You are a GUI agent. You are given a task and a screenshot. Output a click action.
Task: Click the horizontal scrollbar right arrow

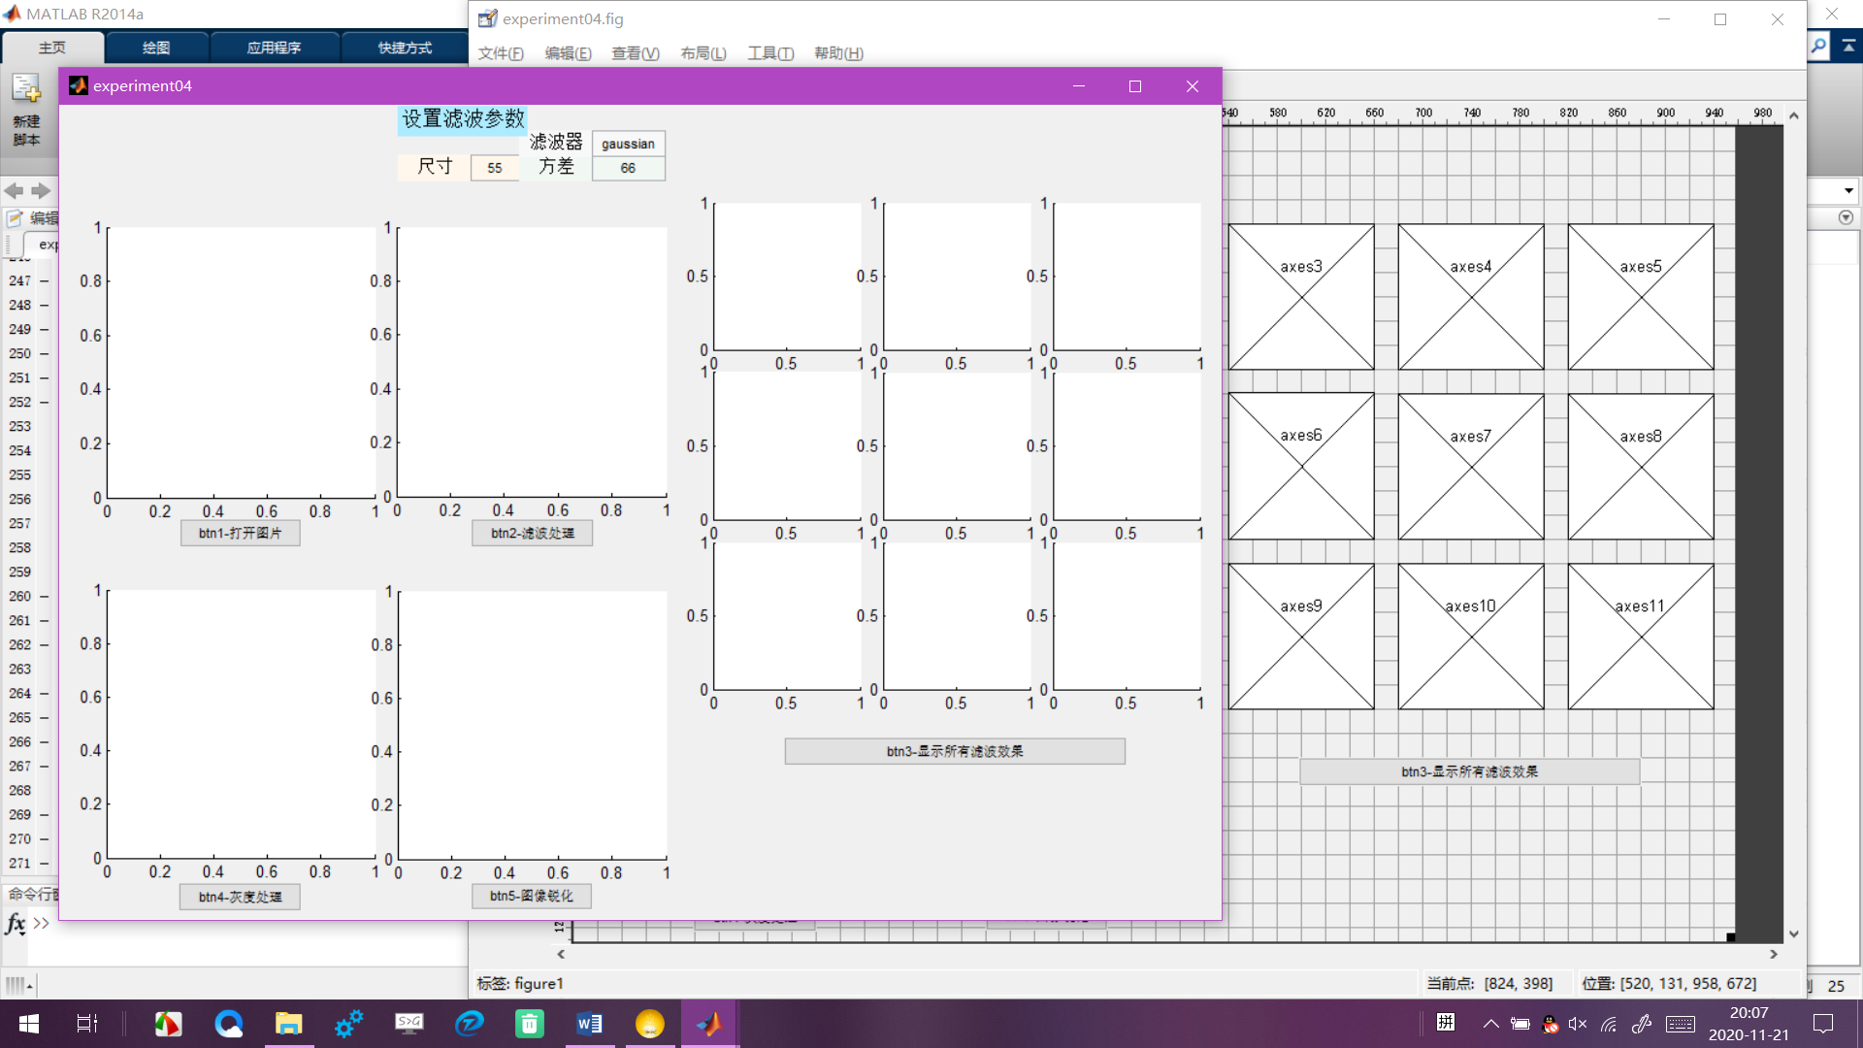[x=1774, y=955]
